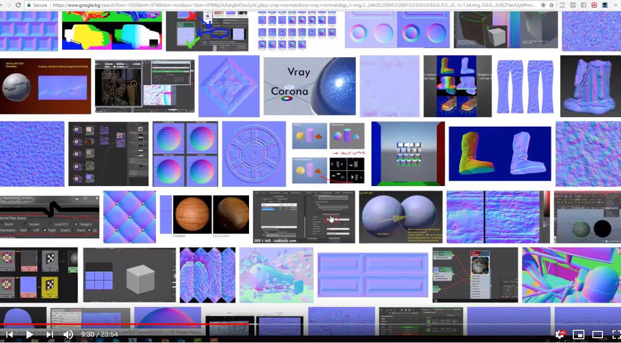Open the gray cube with blue grid thumbnail

(129, 275)
